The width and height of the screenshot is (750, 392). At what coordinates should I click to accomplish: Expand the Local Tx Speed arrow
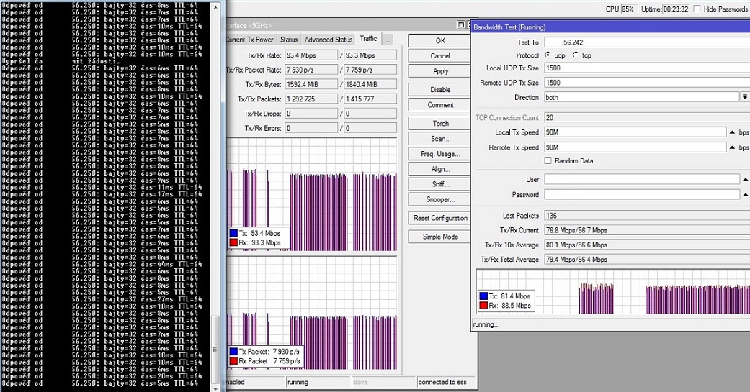pos(732,132)
